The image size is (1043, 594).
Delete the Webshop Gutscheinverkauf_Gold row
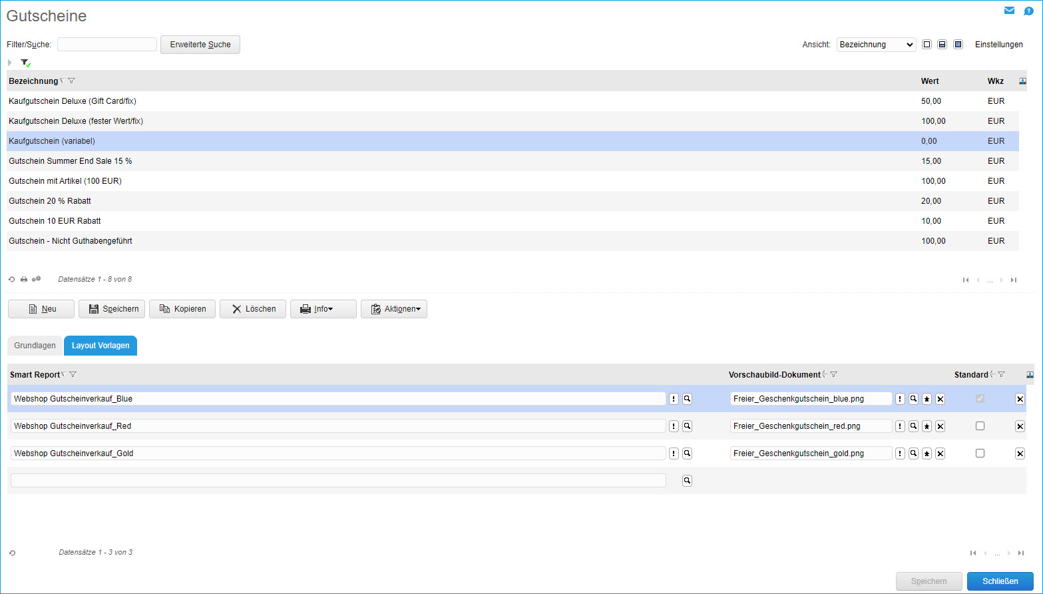pyautogui.click(x=1020, y=453)
